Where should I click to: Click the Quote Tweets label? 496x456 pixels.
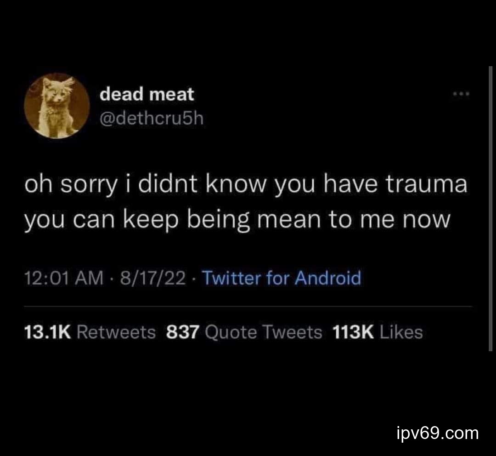coord(264,332)
